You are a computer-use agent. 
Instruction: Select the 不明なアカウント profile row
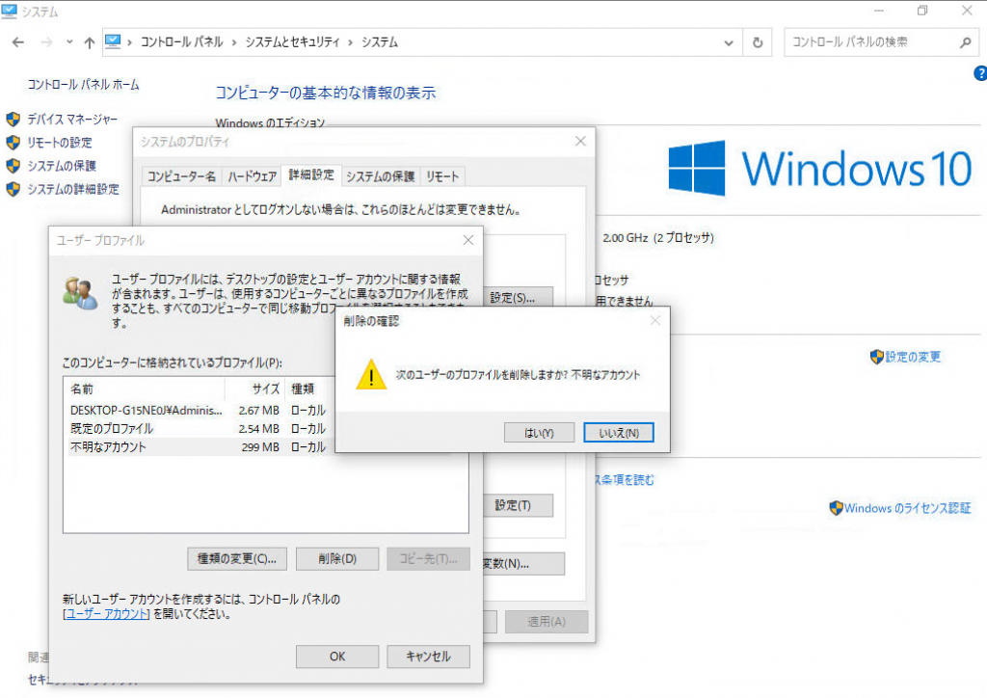[198, 447]
